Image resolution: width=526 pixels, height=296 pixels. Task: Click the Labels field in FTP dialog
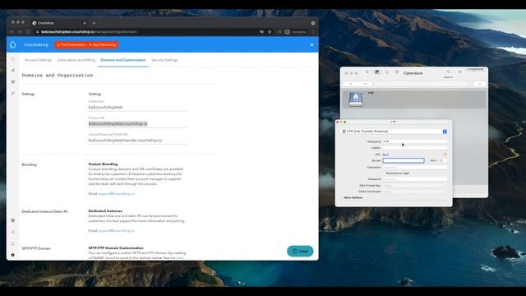pos(415,148)
